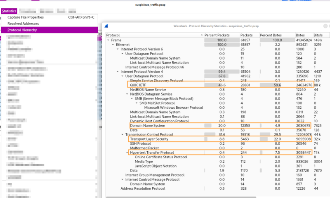The height and width of the screenshot is (198, 330).
Task: Open the Statistics menu
Action: click(x=9, y=11)
